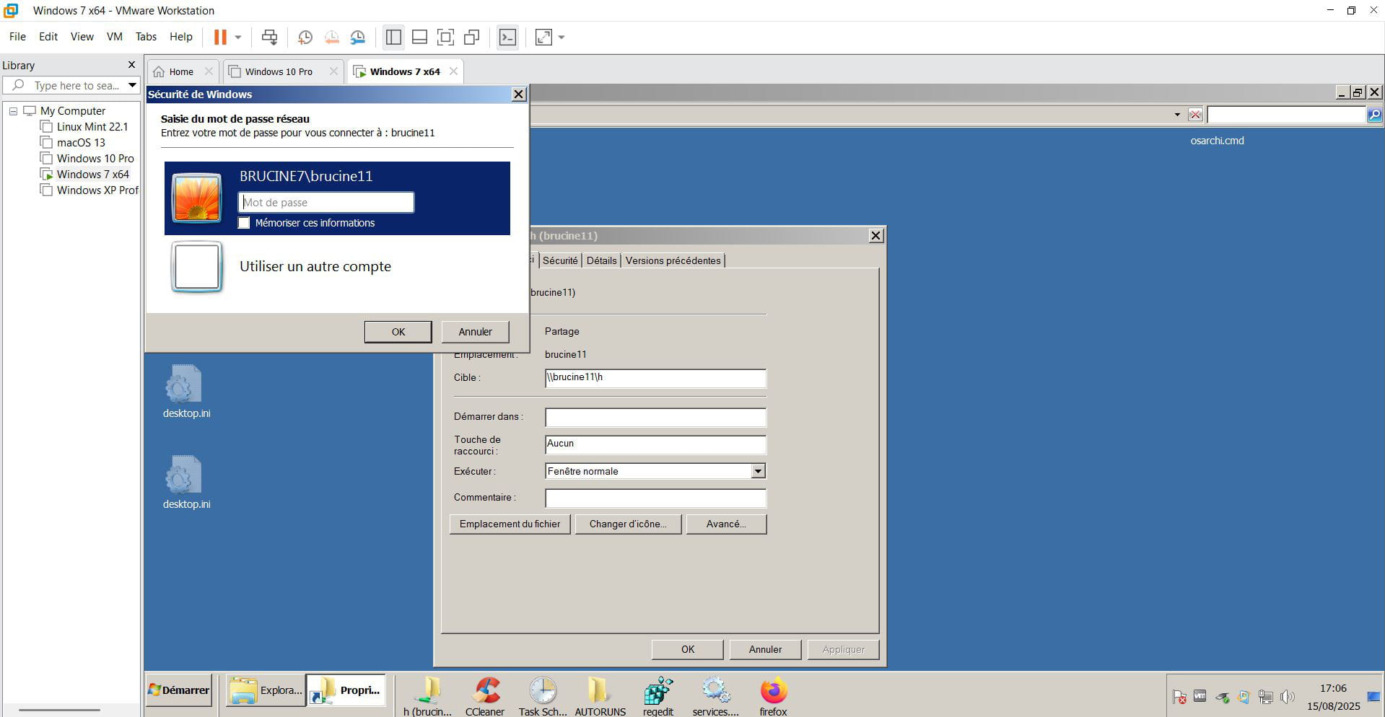This screenshot has height=717, width=1385.
Task: Select macOS 13 in the library
Action: [x=81, y=143]
